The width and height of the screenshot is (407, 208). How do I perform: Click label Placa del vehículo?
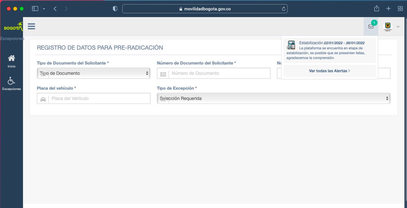point(56,88)
